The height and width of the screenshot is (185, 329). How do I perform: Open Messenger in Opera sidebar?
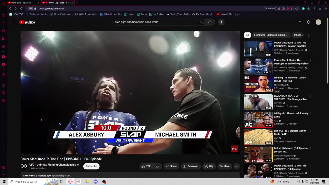[x=3, y=57]
